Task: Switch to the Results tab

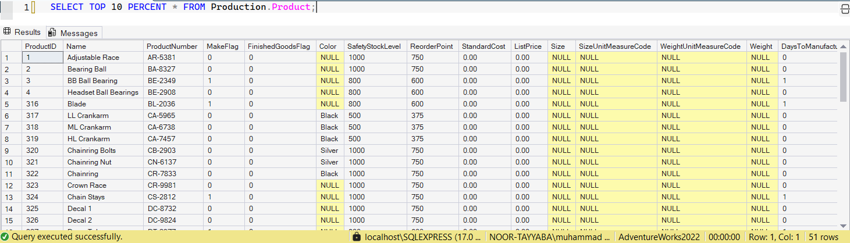Action: pos(23,33)
